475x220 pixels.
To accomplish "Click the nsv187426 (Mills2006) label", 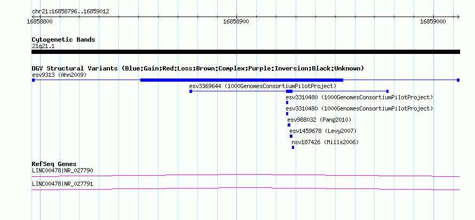I will (325, 142).
